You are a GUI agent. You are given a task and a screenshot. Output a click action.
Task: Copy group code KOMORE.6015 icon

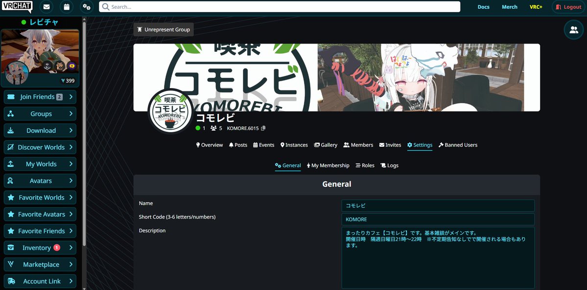pos(263,128)
